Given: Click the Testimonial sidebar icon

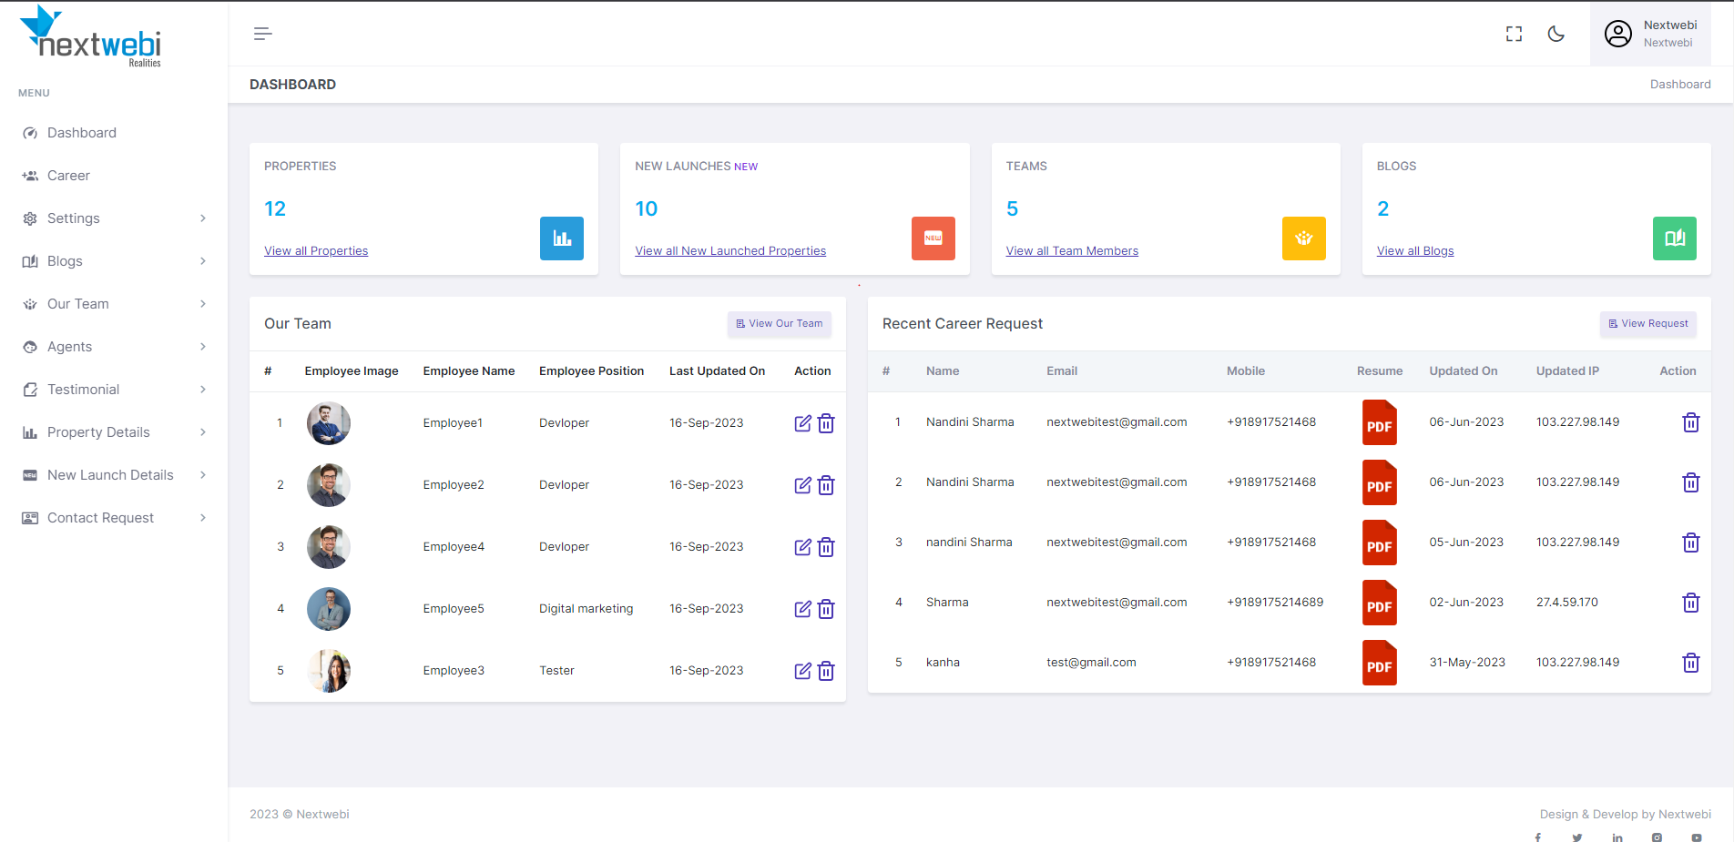Looking at the screenshot, I should point(30,390).
